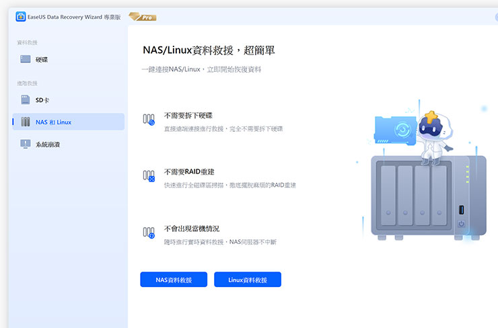Select the hard drive icon in sidebar
The height and width of the screenshot is (328, 498).
pyautogui.click(x=26, y=59)
